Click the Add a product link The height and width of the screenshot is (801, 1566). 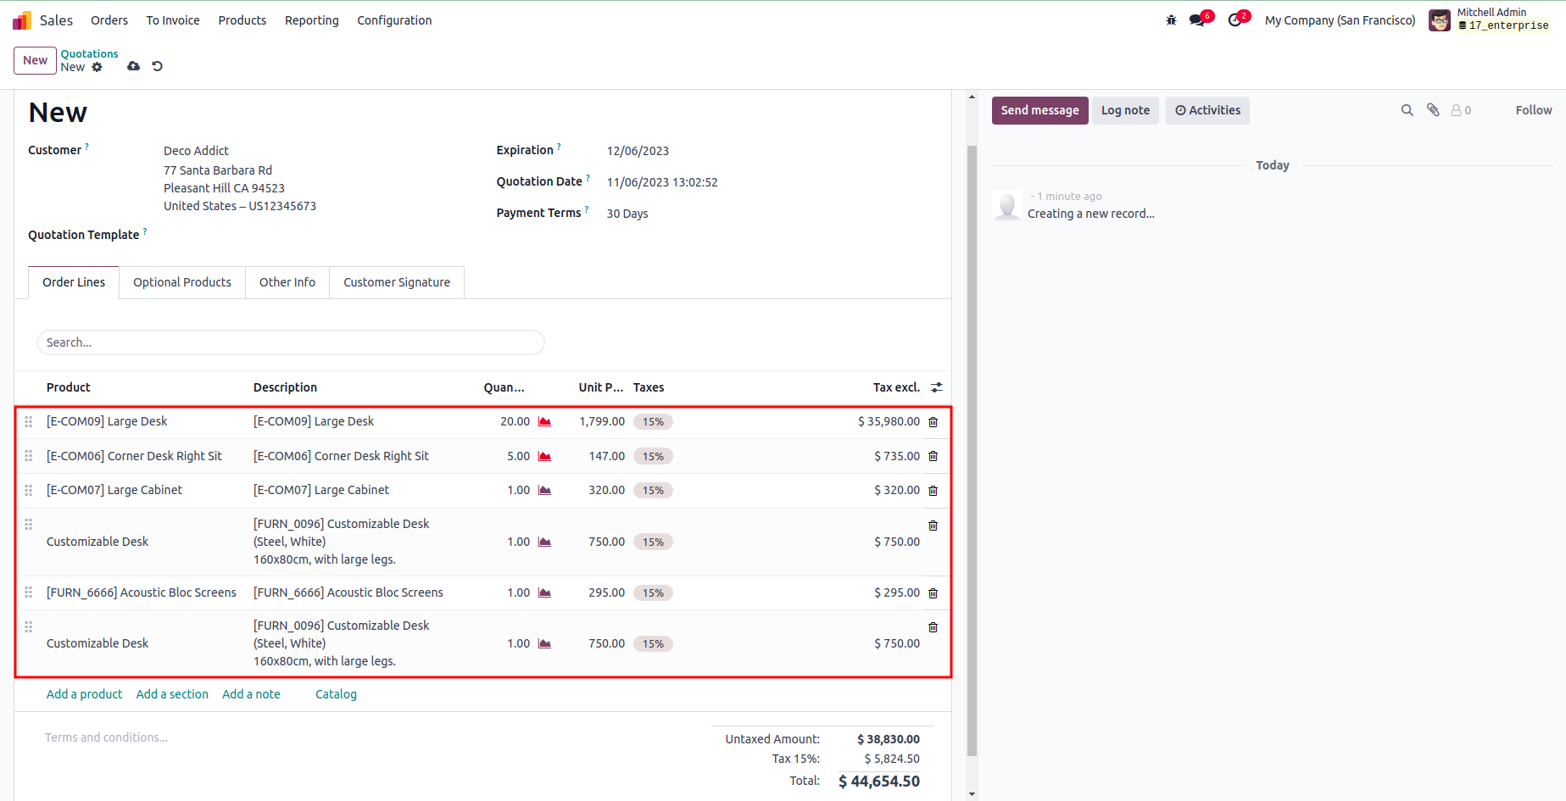[x=84, y=694]
